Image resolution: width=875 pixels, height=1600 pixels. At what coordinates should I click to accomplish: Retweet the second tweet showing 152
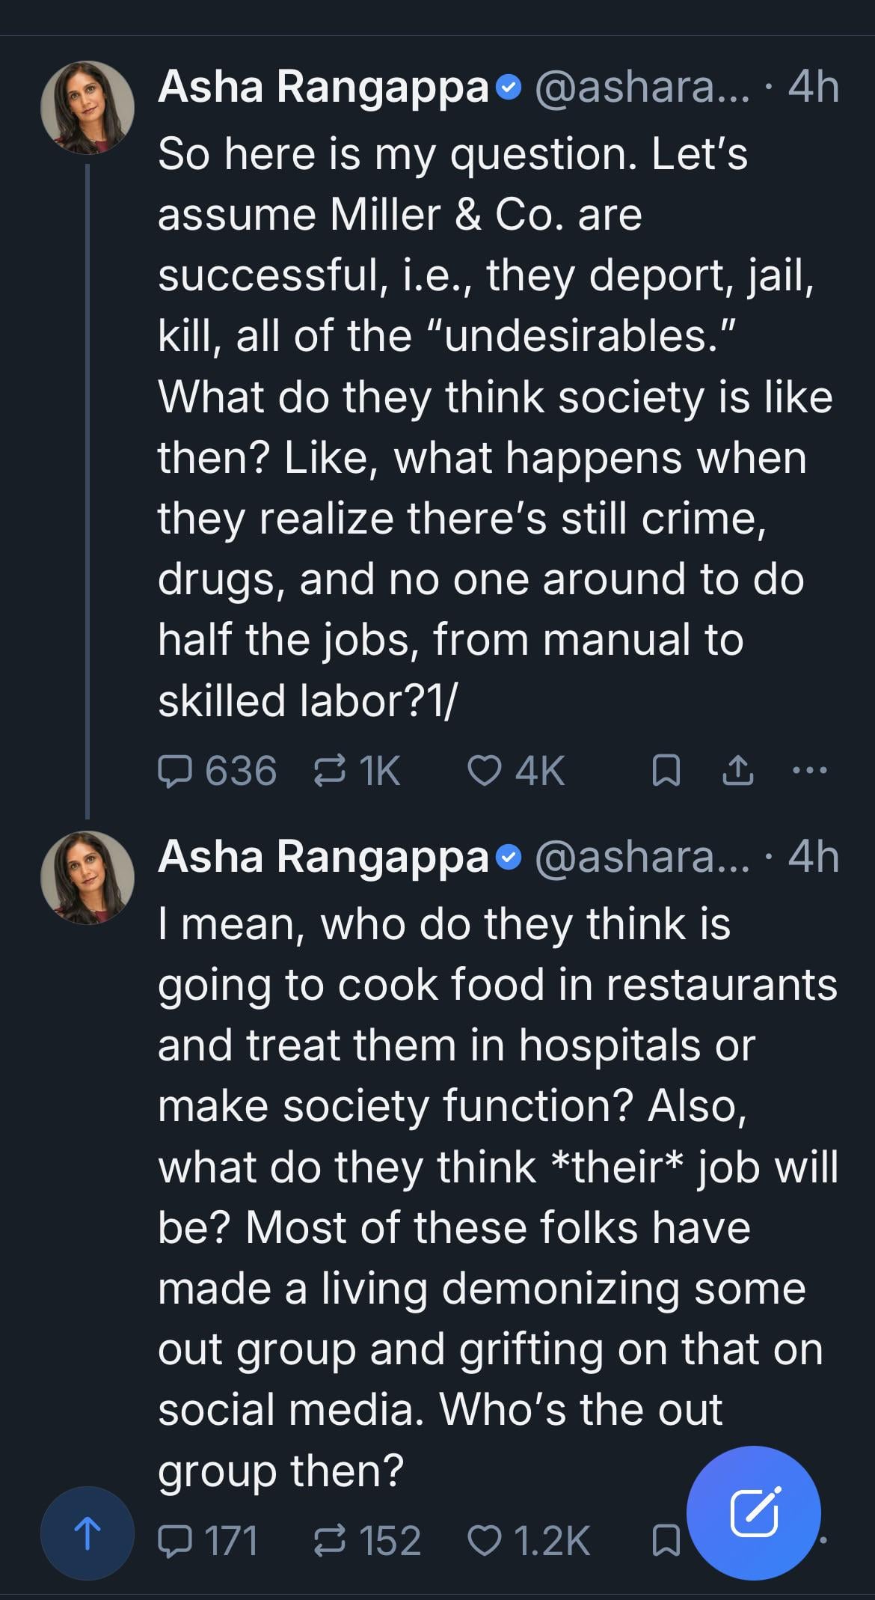pos(329,1541)
